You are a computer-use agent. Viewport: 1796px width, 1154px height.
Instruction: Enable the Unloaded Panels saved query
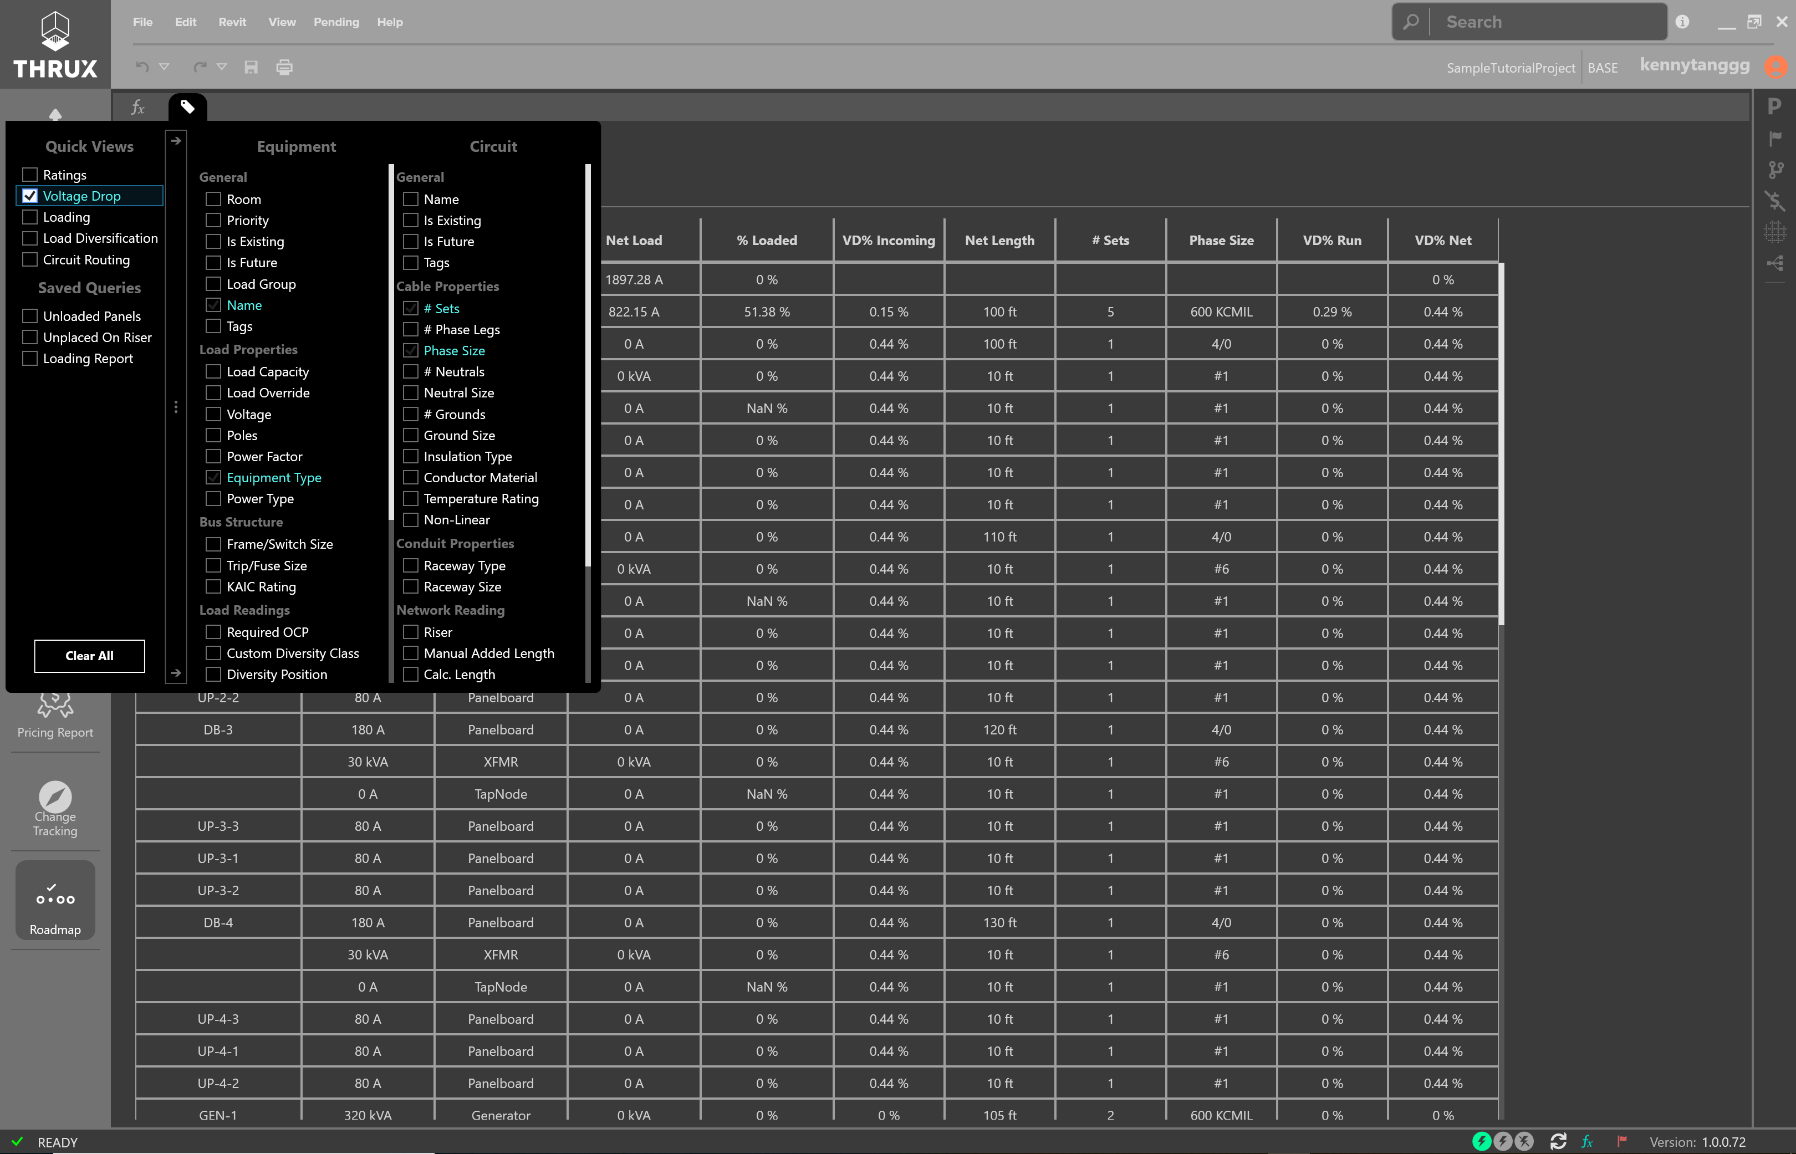click(30, 315)
